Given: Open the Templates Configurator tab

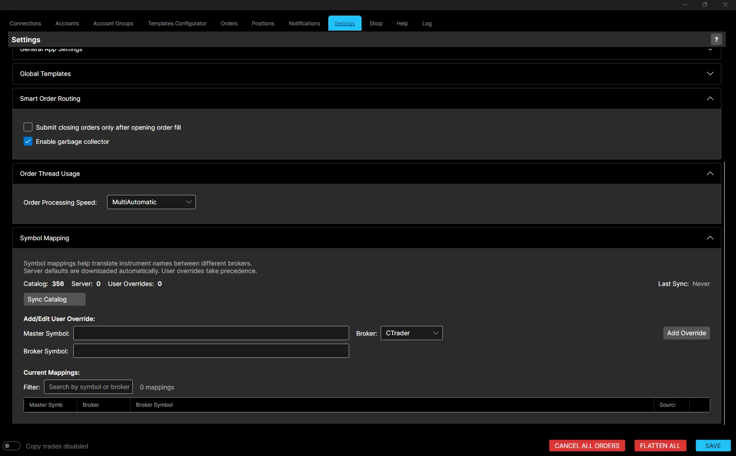Looking at the screenshot, I should tap(177, 24).
